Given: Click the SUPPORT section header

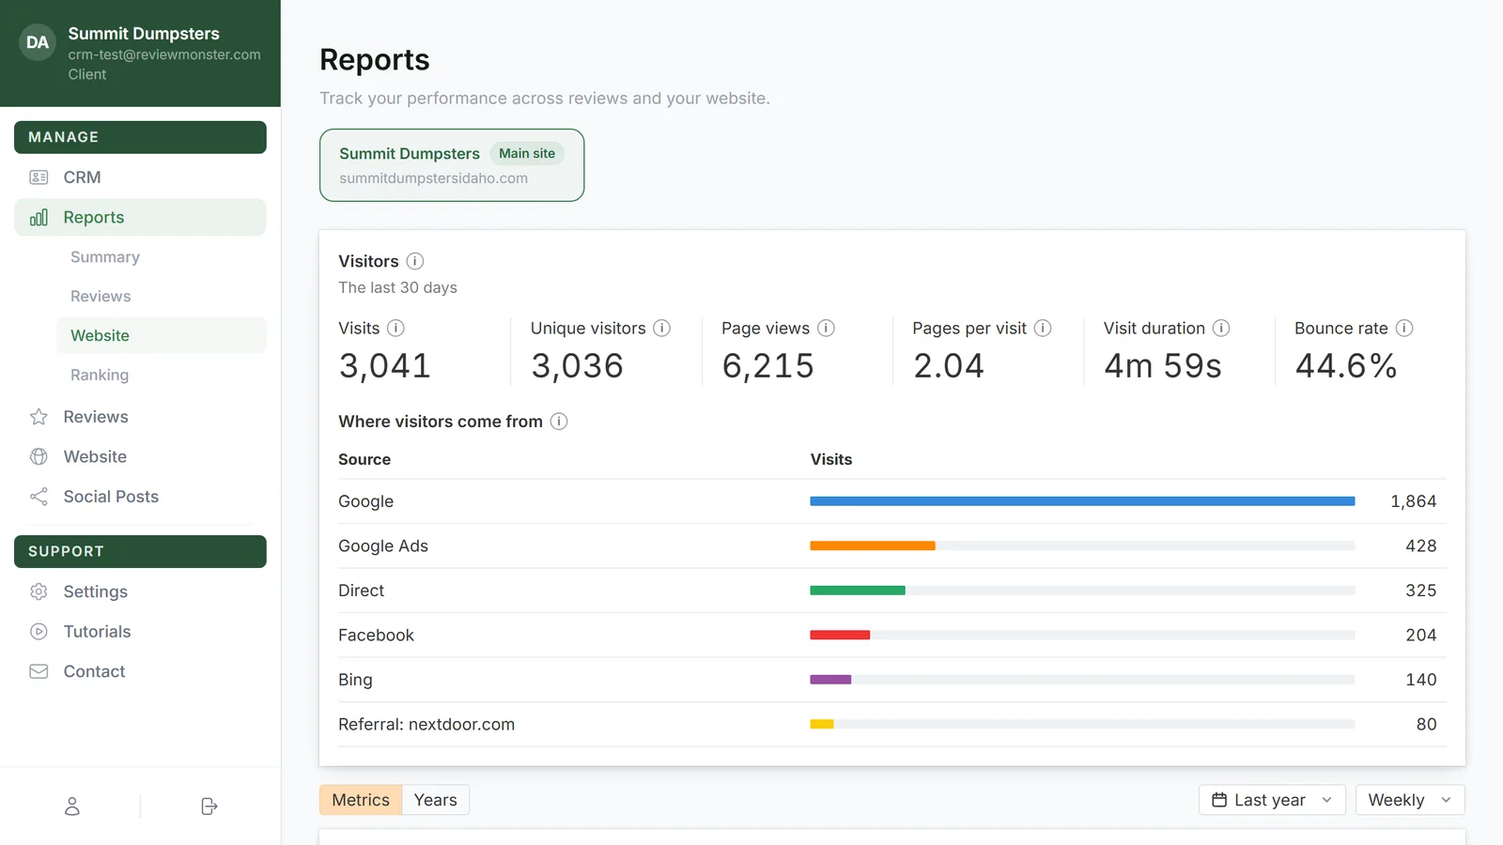Looking at the screenshot, I should (x=140, y=551).
